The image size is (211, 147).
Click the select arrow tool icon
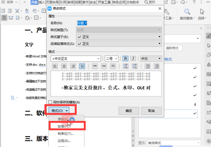tap(202, 12)
